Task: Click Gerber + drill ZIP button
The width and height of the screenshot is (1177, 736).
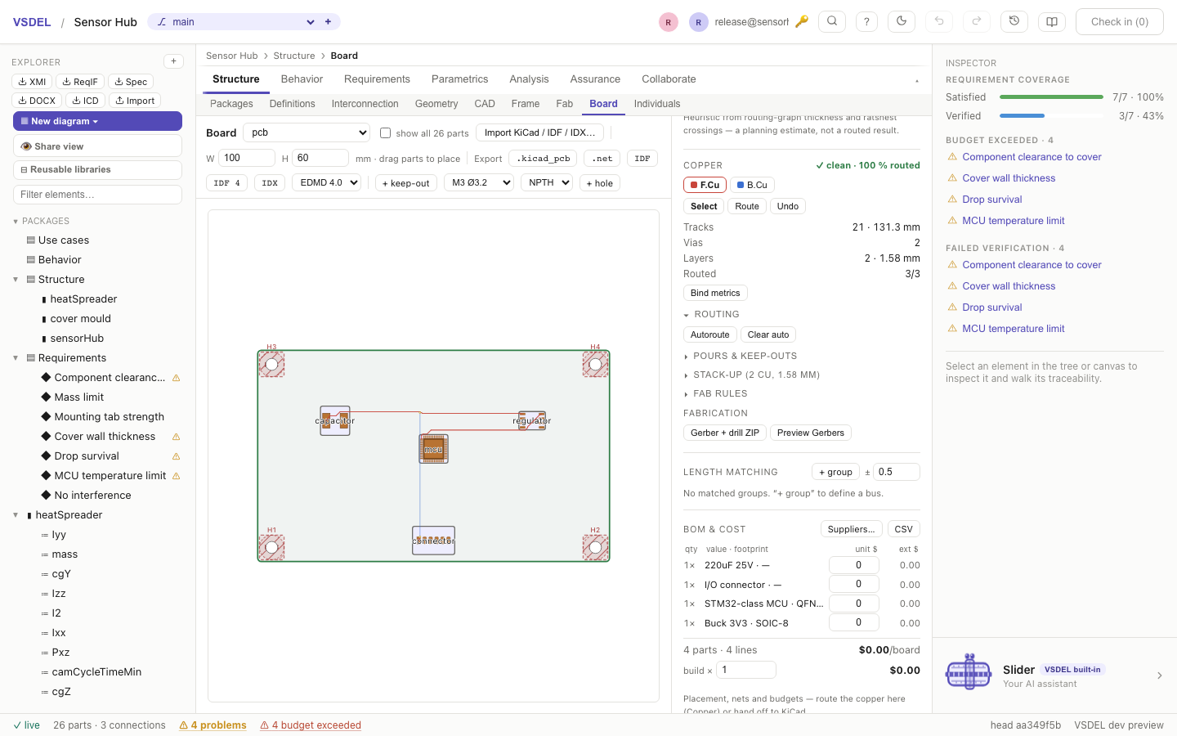Action: click(725, 433)
